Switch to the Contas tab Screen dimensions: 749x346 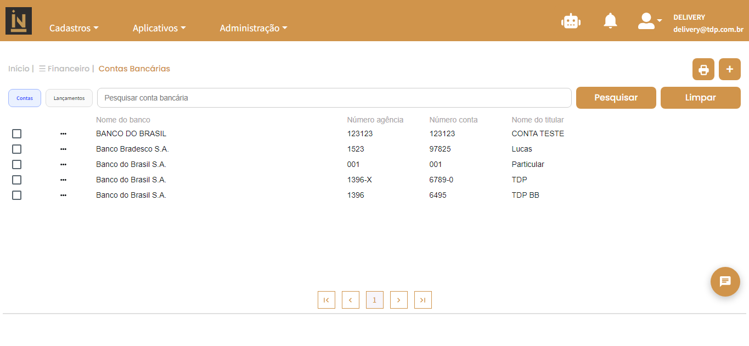point(25,98)
